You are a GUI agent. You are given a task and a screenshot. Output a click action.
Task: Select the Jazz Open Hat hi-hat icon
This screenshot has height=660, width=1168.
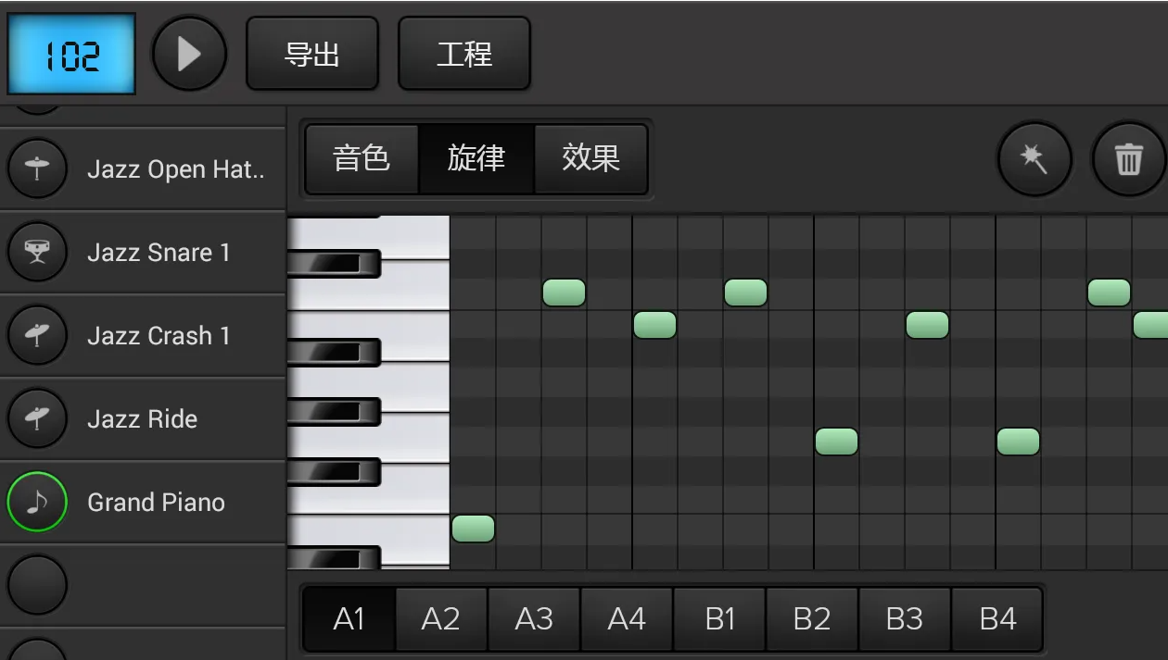[x=37, y=168]
